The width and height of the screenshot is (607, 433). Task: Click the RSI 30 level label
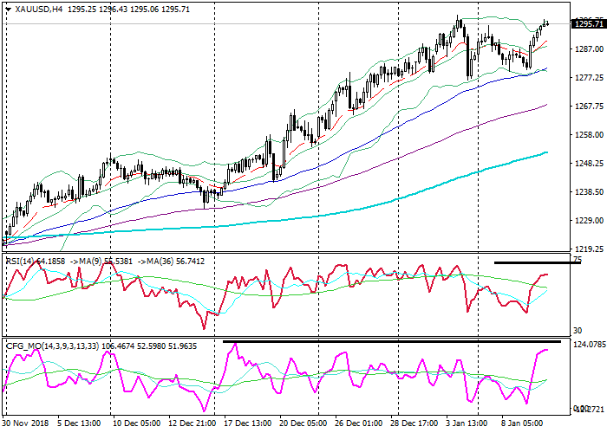click(x=577, y=331)
